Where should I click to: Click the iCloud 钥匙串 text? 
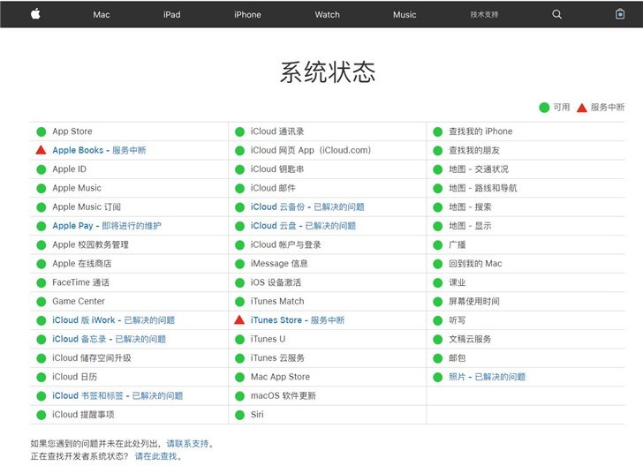point(277,169)
